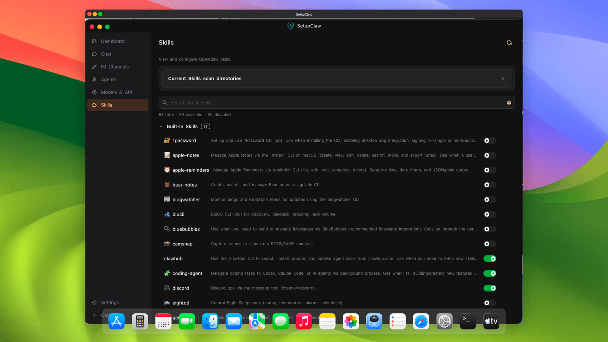The image size is (608, 342).
Task: Click the globe icon in search bar
Action: (x=509, y=103)
